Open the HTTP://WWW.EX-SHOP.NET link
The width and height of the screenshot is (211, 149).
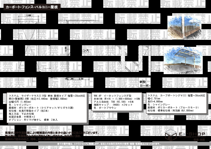[192, 137]
